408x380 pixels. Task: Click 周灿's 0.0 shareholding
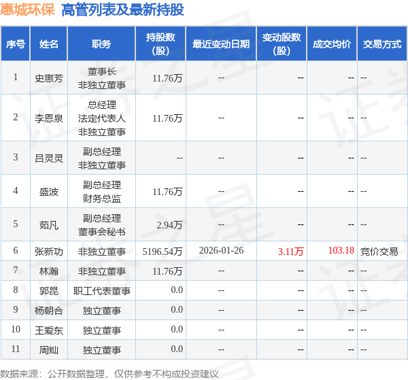(177, 349)
